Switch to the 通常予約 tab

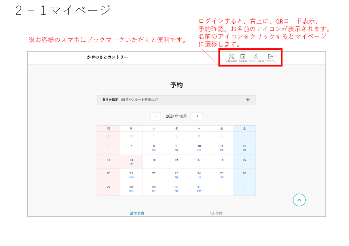coord(137,213)
